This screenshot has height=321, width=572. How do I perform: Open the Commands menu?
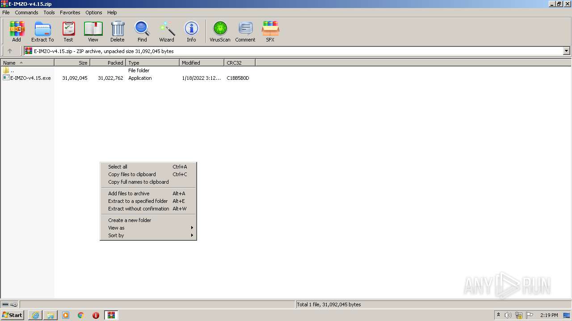(26, 12)
